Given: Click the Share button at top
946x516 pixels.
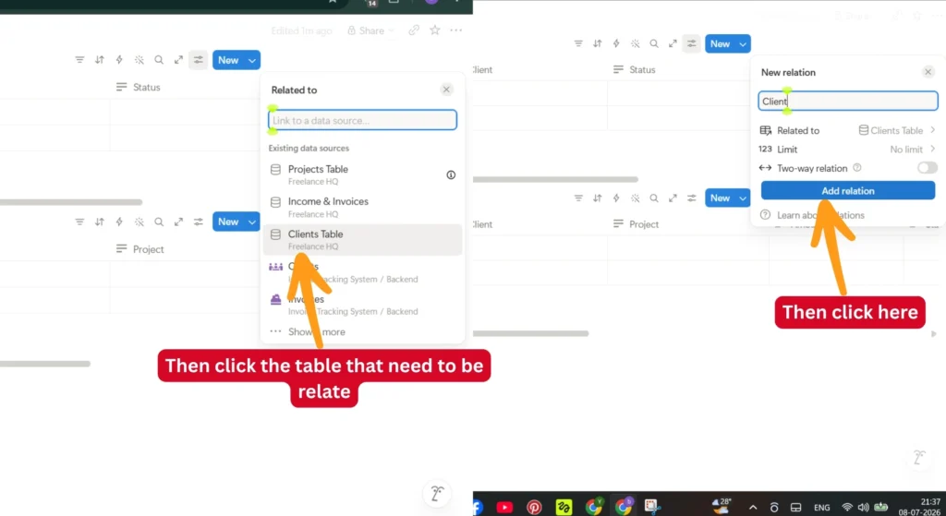Looking at the screenshot, I should point(370,30).
